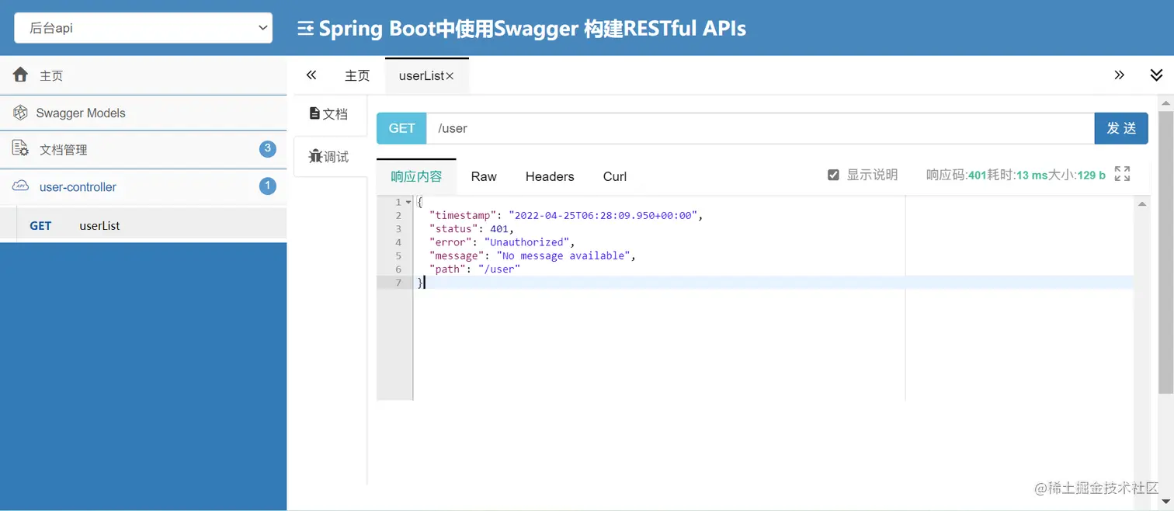Image resolution: width=1174 pixels, height=511 pixels.
Task: Click the /user request URL field
Action: (x=760, y=128)
